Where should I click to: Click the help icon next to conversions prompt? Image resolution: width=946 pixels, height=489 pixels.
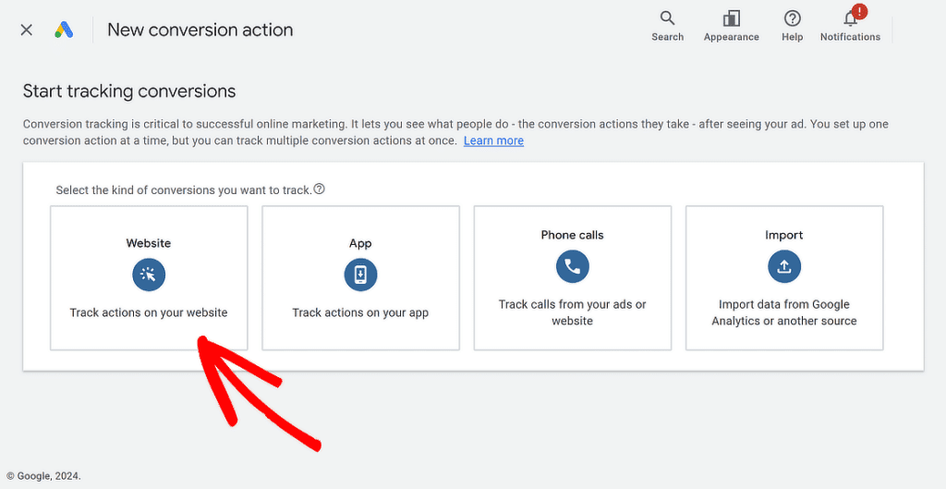(319, 189)
